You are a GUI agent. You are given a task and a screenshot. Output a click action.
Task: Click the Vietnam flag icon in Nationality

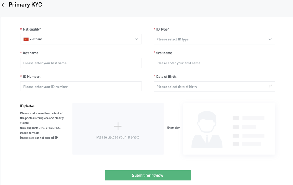coord(26,39)
